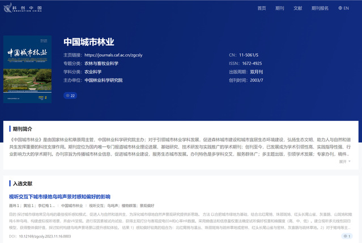Click the globe language icon
This screenshot has width=362, height=243.
point(340,8)
